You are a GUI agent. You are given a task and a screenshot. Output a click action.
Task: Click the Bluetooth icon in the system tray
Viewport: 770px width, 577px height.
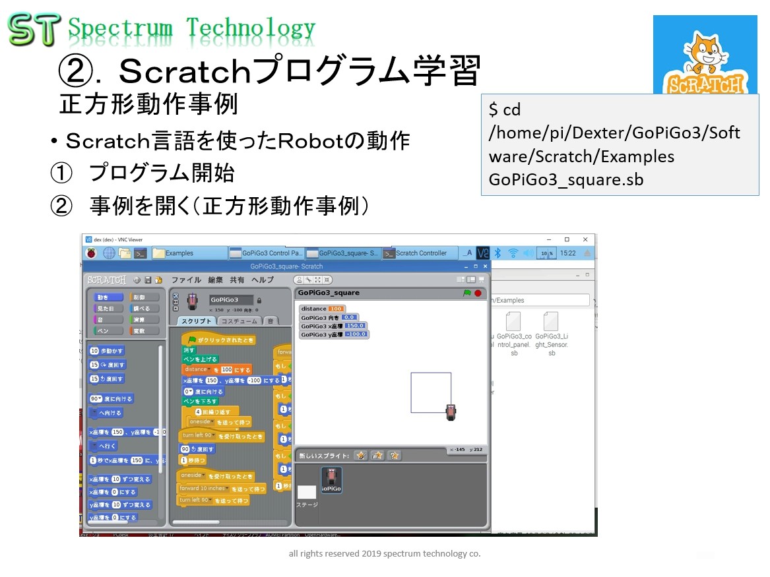(x=498, y=253)
